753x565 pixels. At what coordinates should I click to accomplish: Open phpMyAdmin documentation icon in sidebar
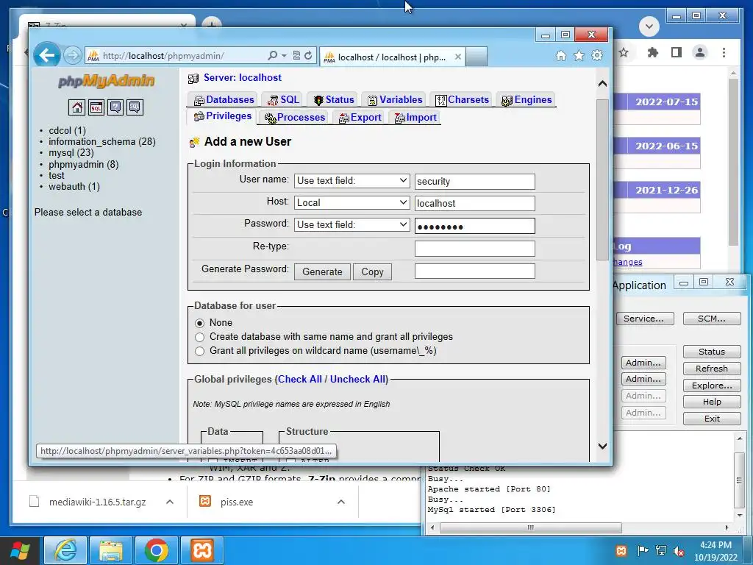[115, 107]
